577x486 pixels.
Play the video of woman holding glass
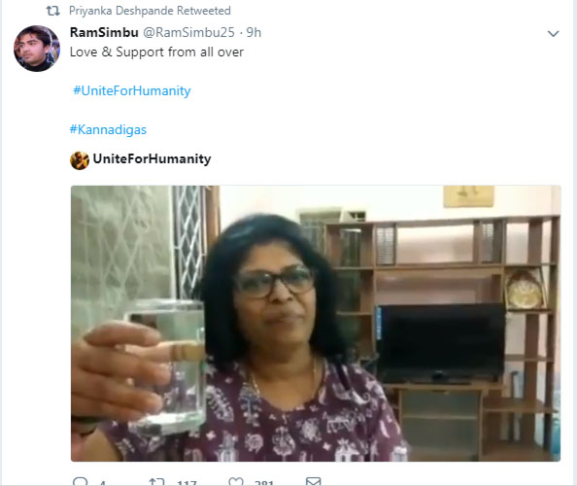tap(316, 324)
